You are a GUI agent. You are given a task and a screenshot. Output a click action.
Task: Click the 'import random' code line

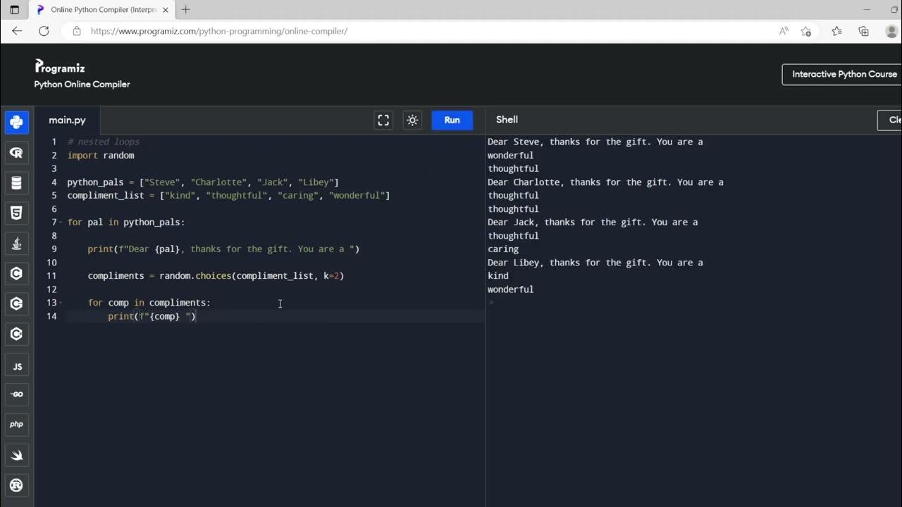coord(101,156)
